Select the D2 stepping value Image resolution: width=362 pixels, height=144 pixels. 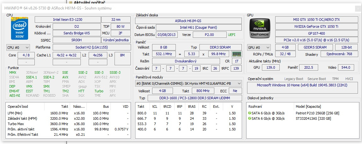click(x=77, y=26)
